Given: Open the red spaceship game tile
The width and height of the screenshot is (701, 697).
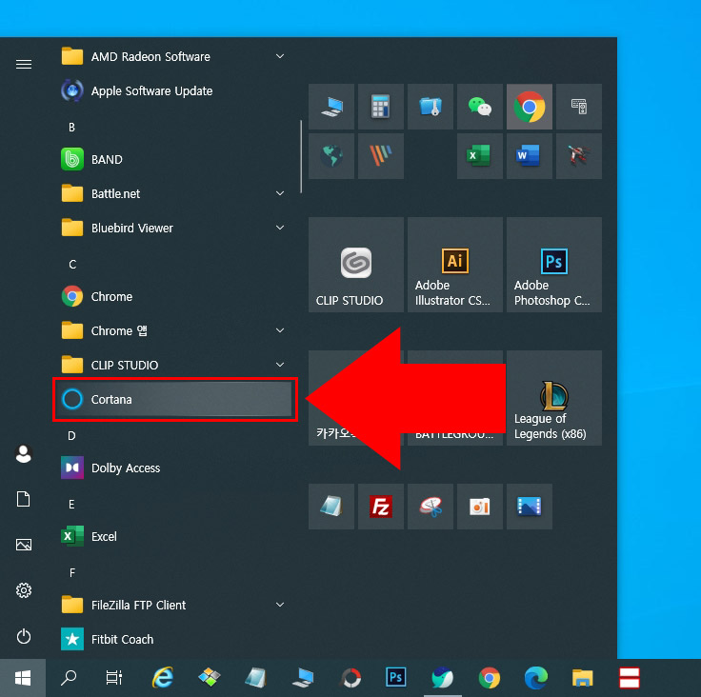Looking at the screenshot, I should (579, 156).
